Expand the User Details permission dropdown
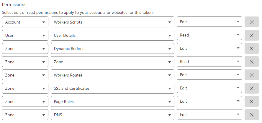The width and height of the screenshot is (262, 123). point(112,35)
